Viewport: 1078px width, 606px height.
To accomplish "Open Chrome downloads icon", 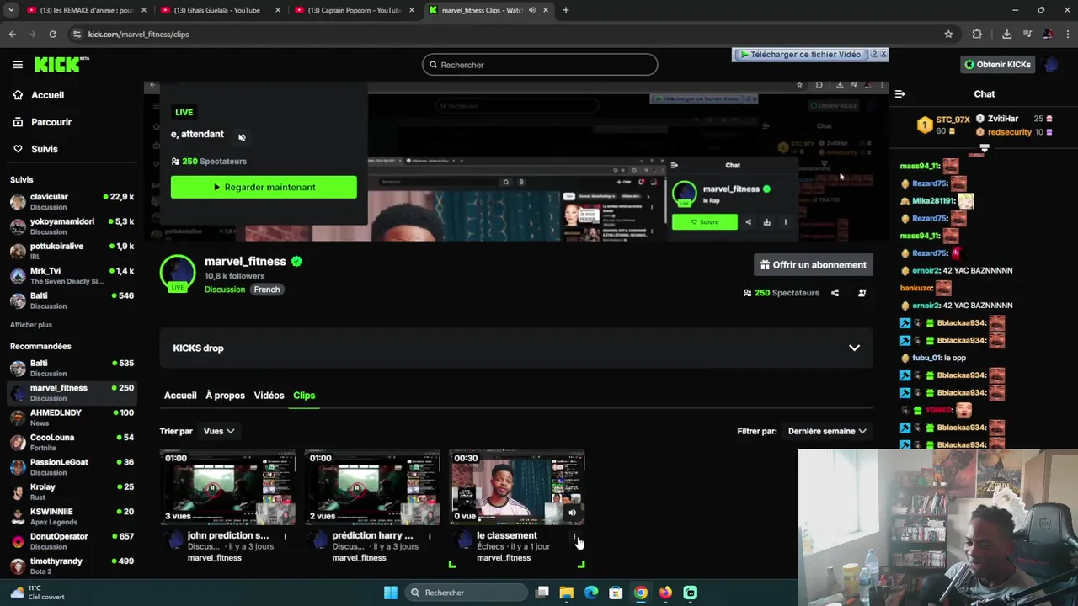I will click(x=1006, y=34).
